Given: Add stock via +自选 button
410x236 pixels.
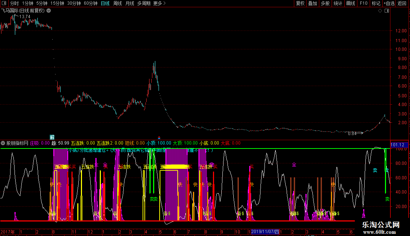Looking at the screenshot, I should point(389,4).
